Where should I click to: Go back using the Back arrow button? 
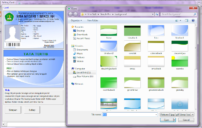pyautogui.click(x=70, y=14)
